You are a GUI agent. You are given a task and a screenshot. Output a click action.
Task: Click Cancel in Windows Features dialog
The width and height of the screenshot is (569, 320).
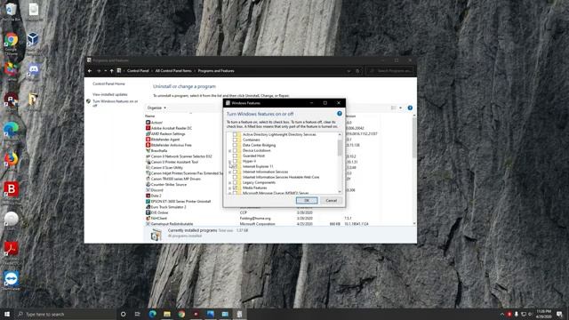[331, 200]
